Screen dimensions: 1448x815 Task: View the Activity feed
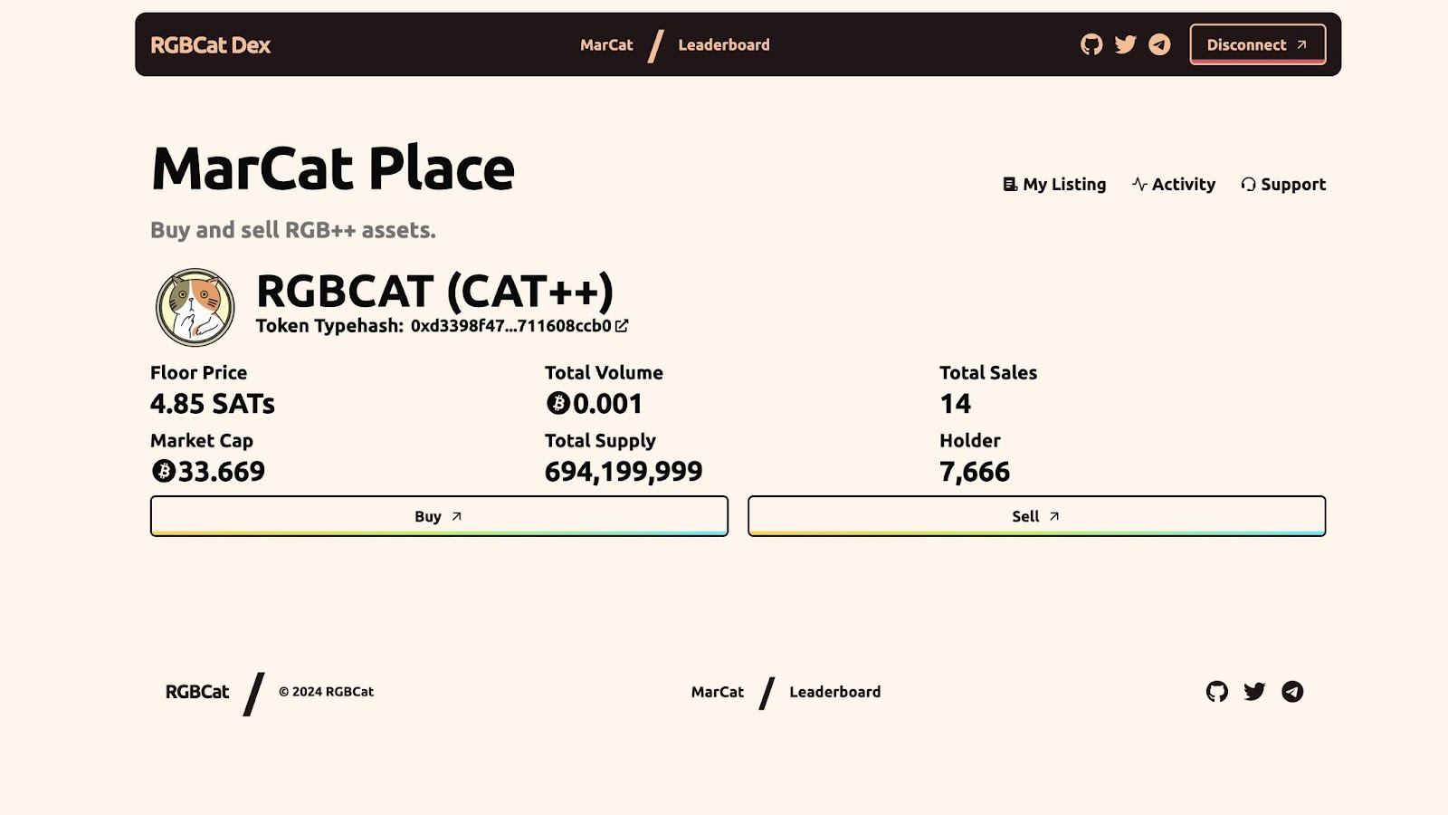1174,184
